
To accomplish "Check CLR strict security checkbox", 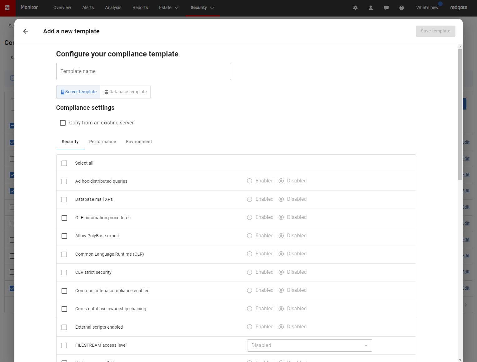I will [x=64, y=273].
